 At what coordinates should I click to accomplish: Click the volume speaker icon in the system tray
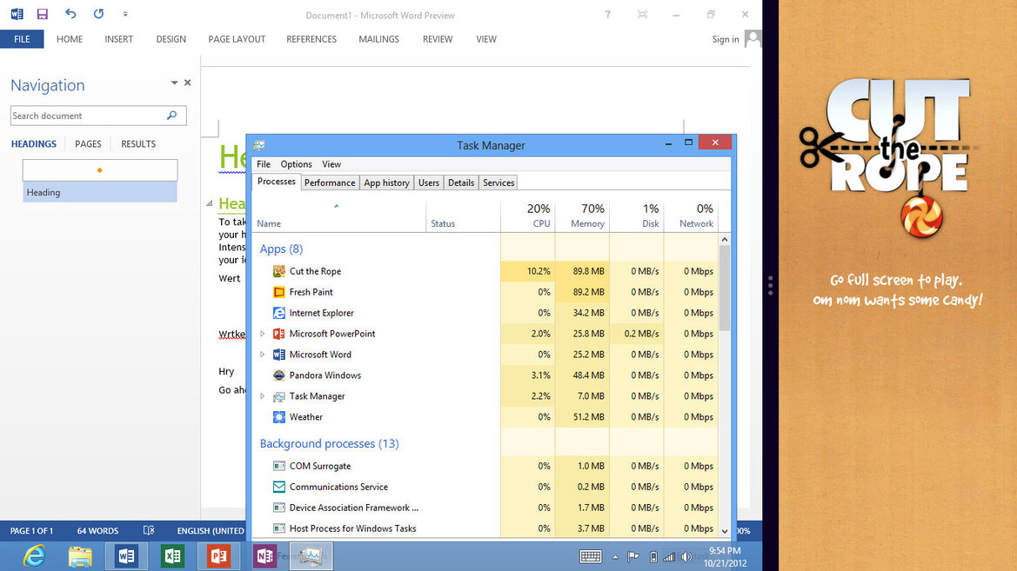click(x=686, y=557)
